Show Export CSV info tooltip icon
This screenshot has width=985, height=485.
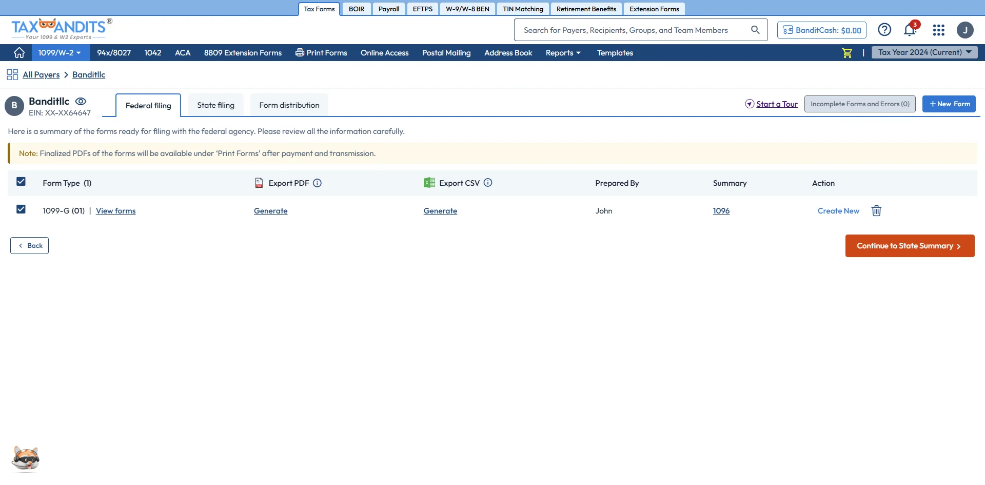pyautogui.click(x=488, y=182)
